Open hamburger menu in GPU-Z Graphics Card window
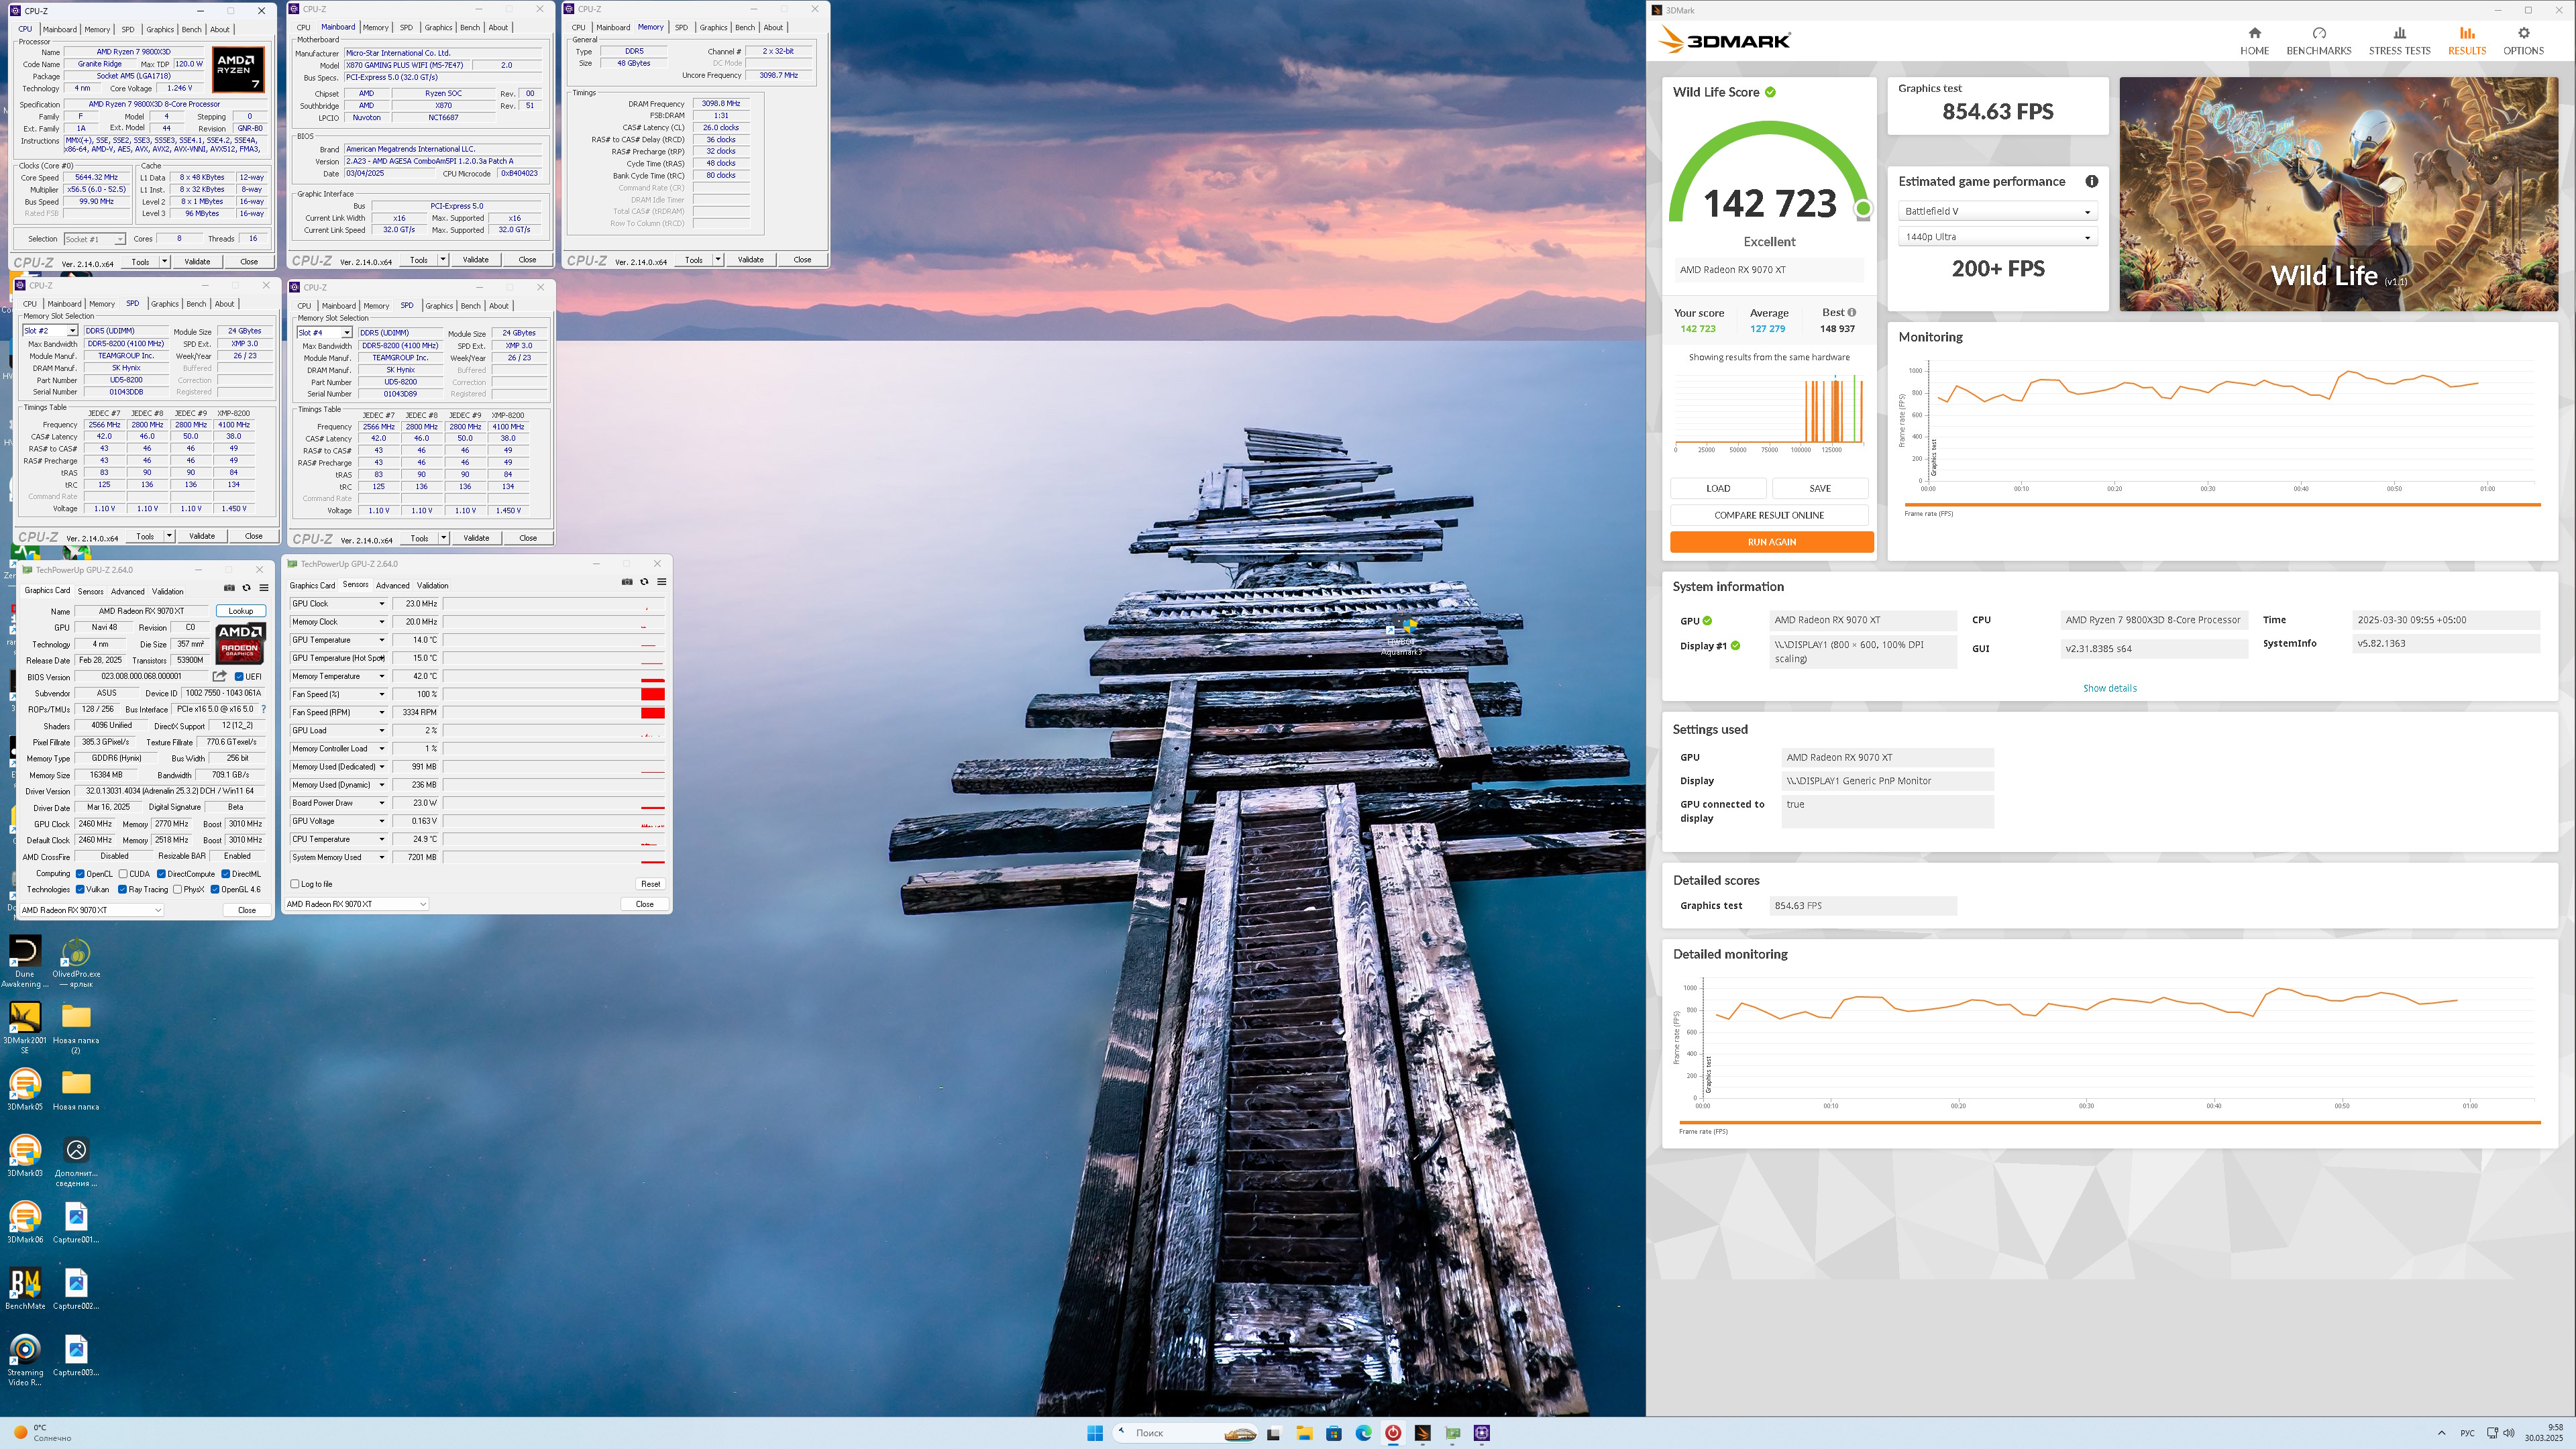 [x=263, y=588]
